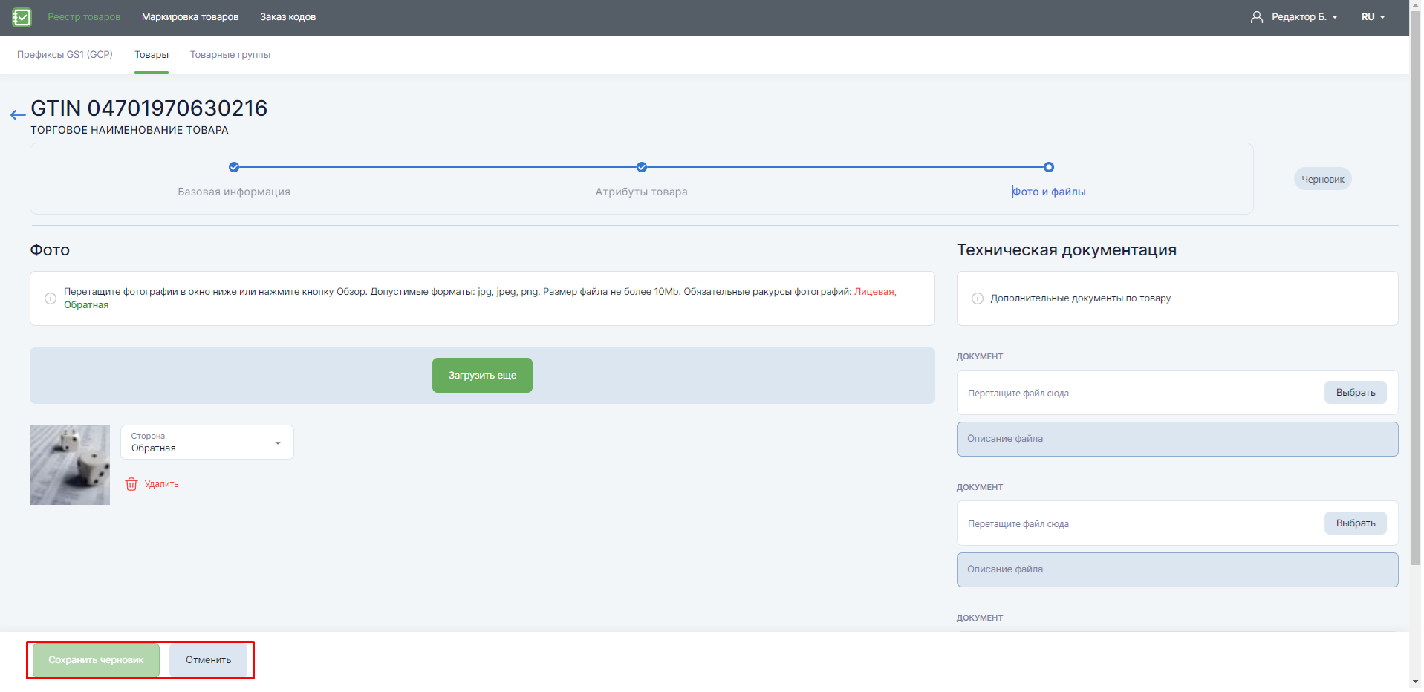Click Базовая информация step checkmark

coord(234,167)
